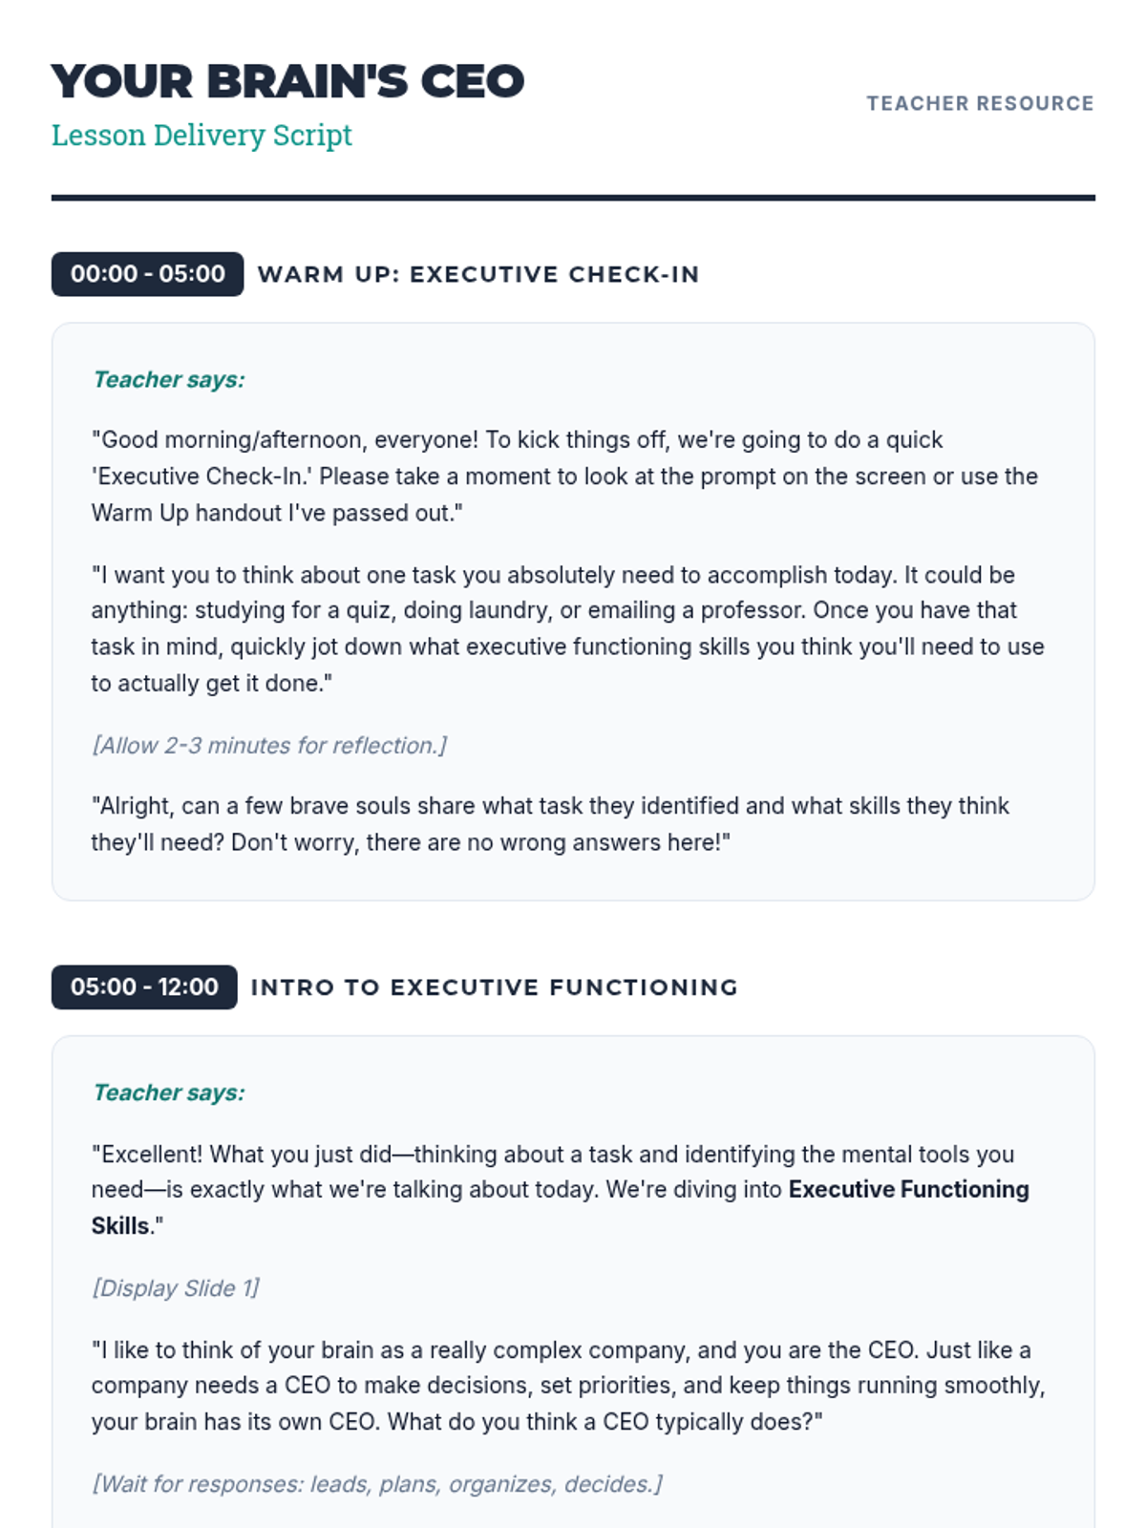Click the "Wait for responses" italic note
The image size is (1146, 1528).
(377, 1484)
